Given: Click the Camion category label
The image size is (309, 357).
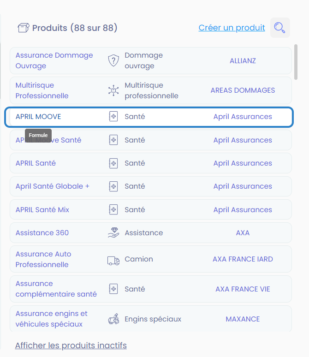Looking at the screenshot, I should [139, 259].
